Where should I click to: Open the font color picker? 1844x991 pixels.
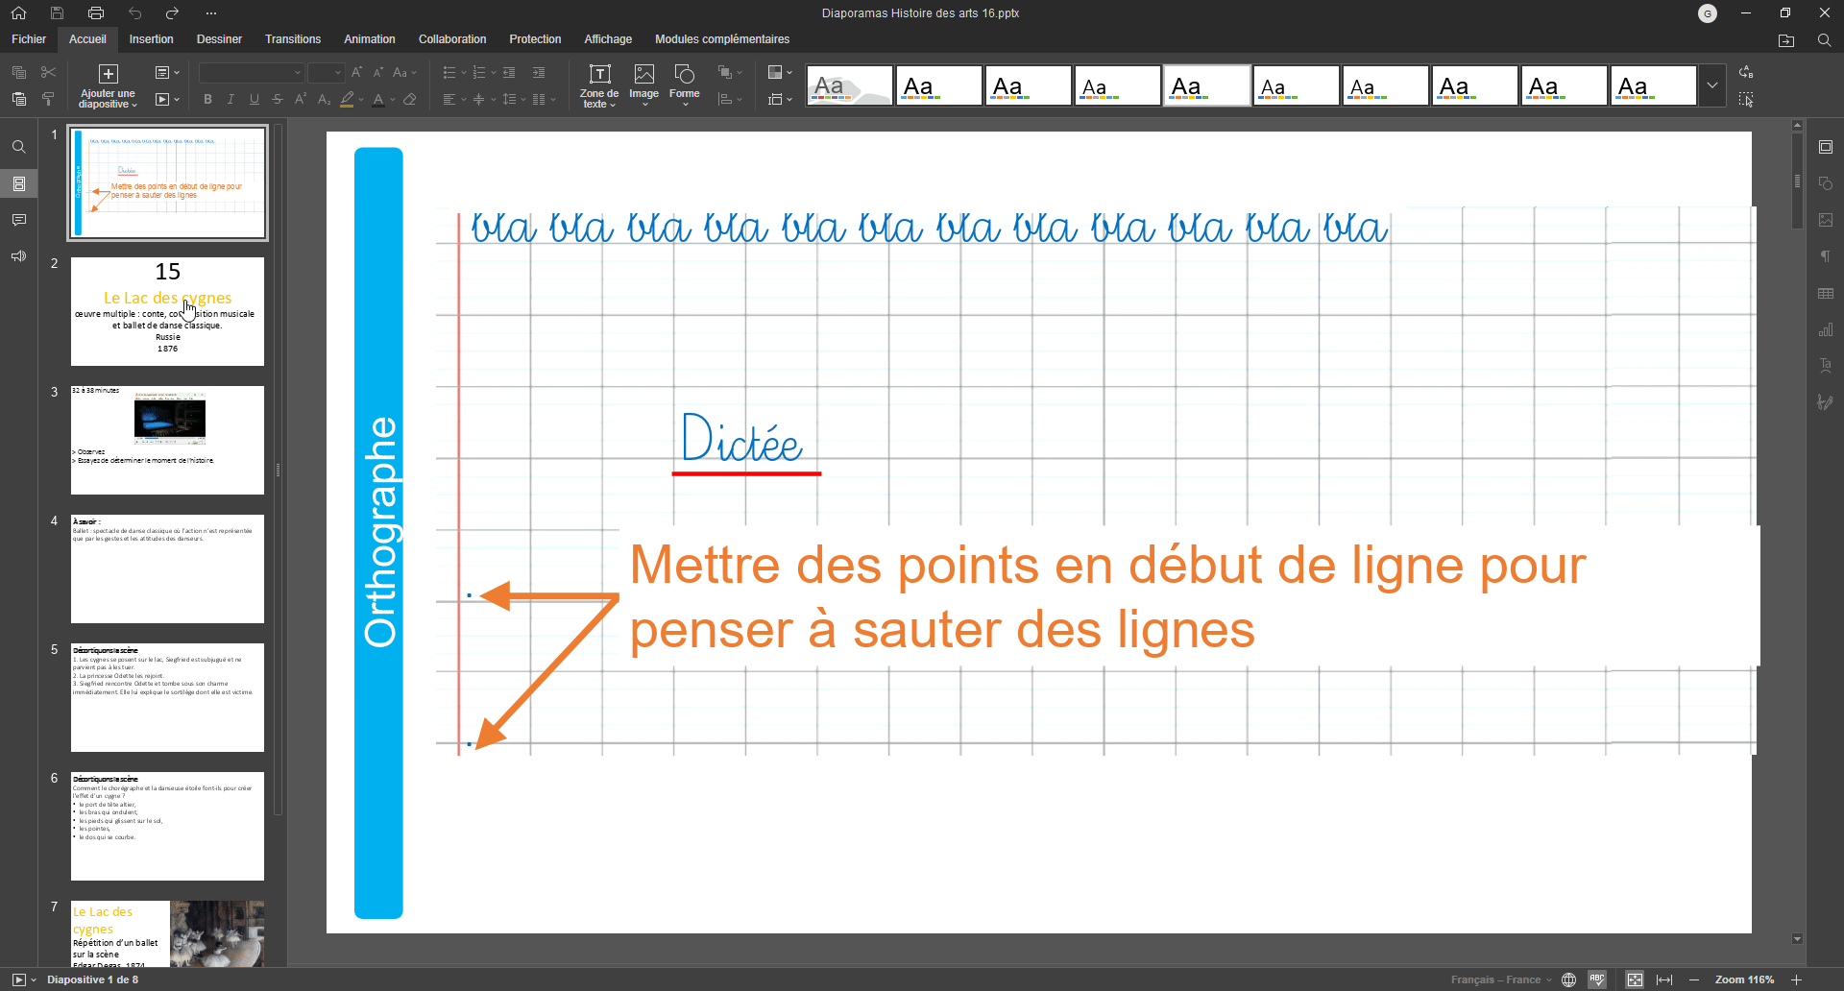[x=382, y=99]
